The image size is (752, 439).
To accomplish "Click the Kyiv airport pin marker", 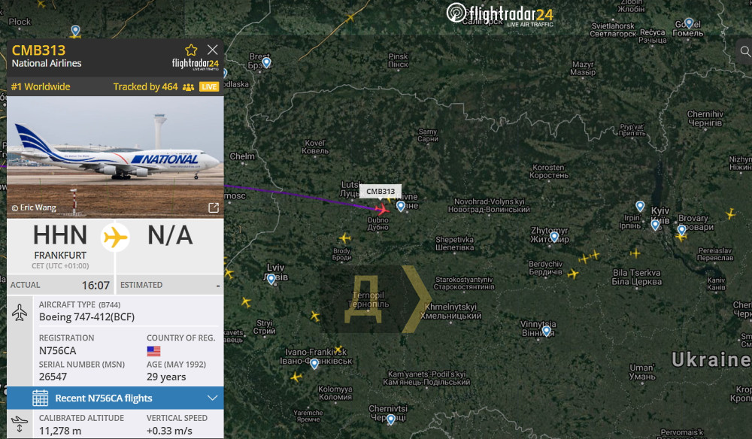I will click(655, 224).
